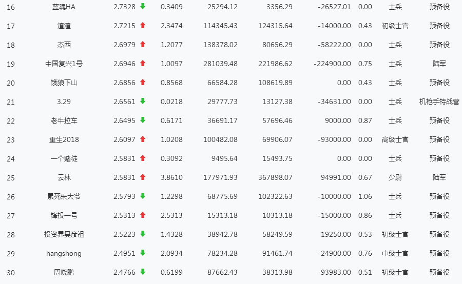
Task: Click the value 108619.89
Action: [275, 83]
